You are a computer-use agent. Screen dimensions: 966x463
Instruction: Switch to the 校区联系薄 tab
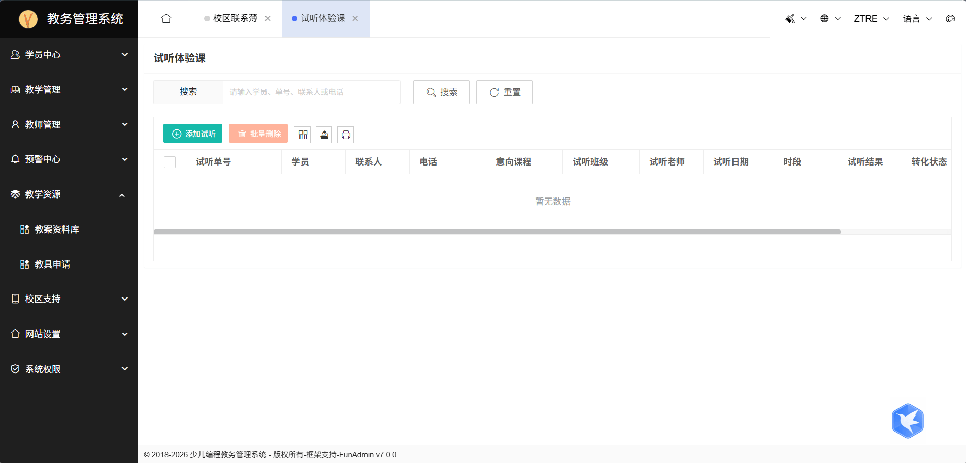pyautogui.click(x=235, y=19)
